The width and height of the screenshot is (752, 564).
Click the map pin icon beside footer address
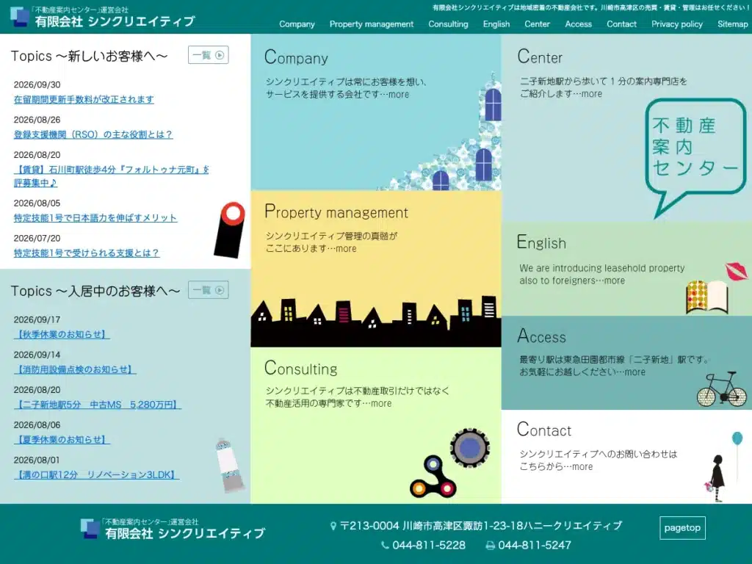333,526
